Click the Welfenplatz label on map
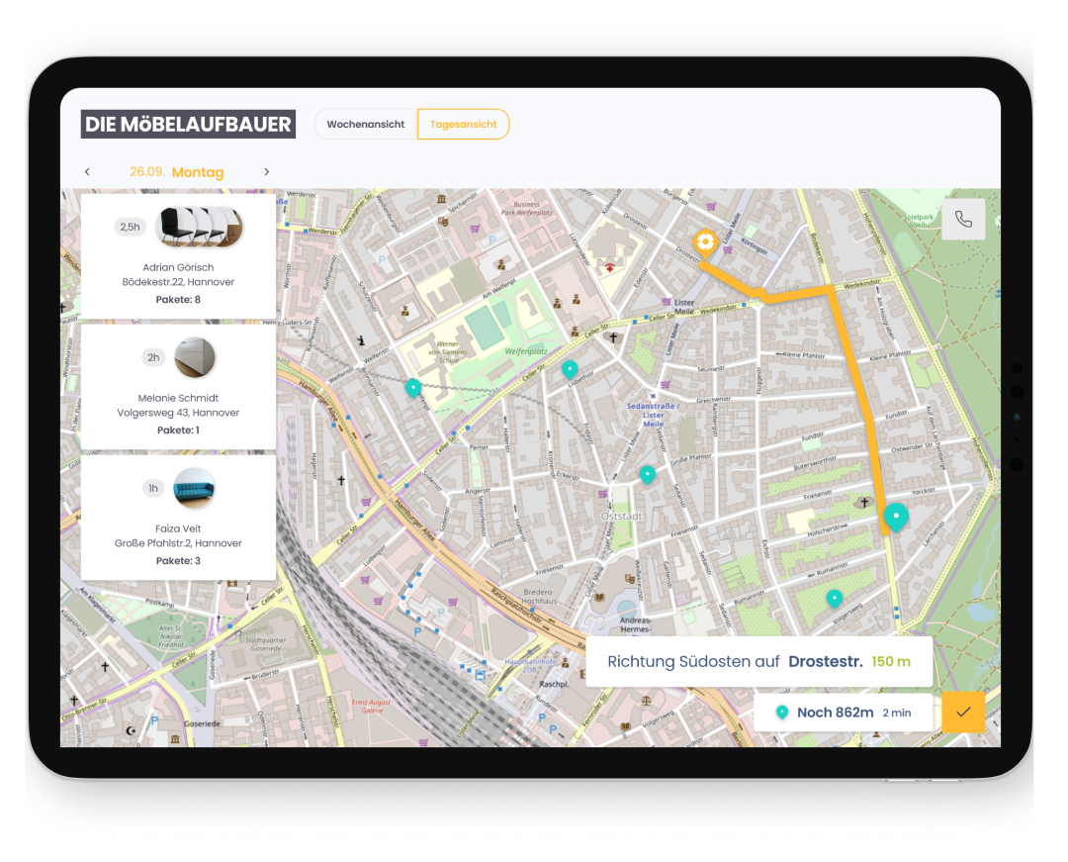This screenshot has width=1068, height=862. pos(526,351)
